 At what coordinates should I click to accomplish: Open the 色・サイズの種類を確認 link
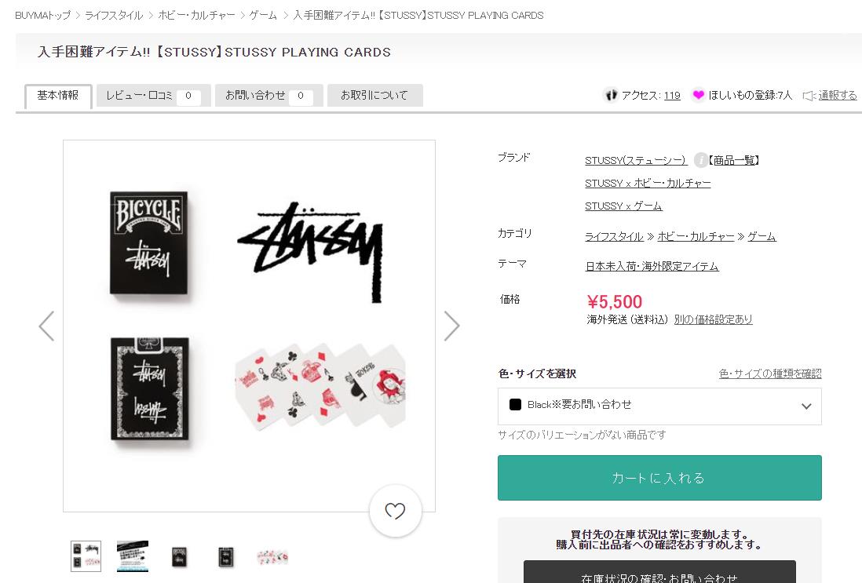tap(770, 373)
